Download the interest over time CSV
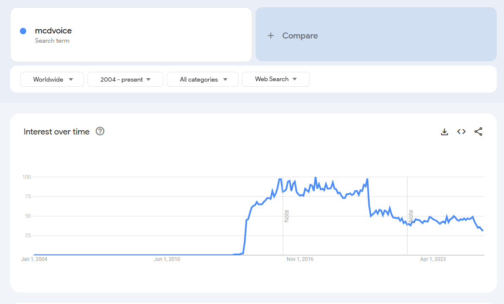 pyautogui.click(x=444, y=132)
